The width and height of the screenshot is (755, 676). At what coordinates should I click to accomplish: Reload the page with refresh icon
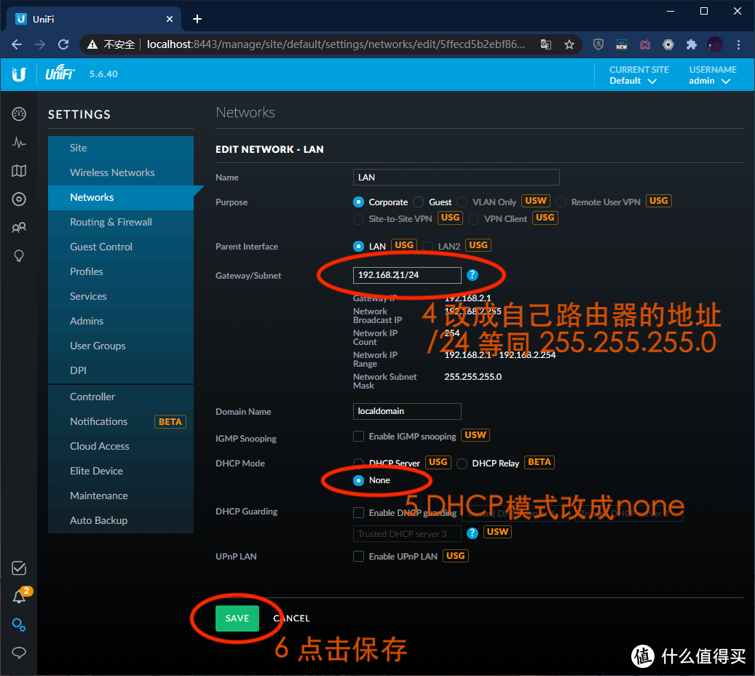tap(63, 44)
